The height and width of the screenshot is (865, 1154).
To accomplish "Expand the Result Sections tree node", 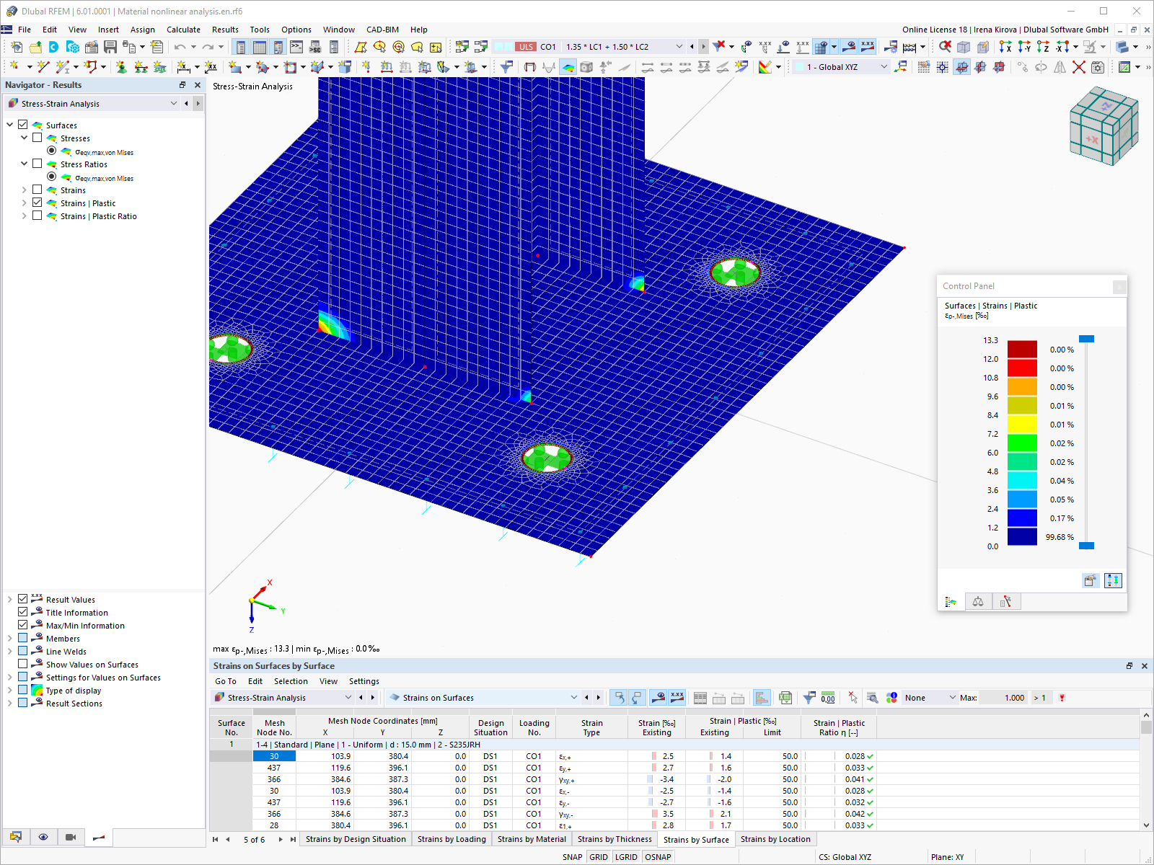I will pos(10,704).
